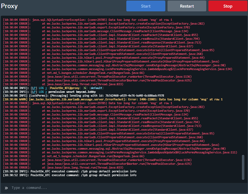Click the 18:30:04 BungeeTask.run stack line
The image size is (248, 194).
click(x=74, y=73)
